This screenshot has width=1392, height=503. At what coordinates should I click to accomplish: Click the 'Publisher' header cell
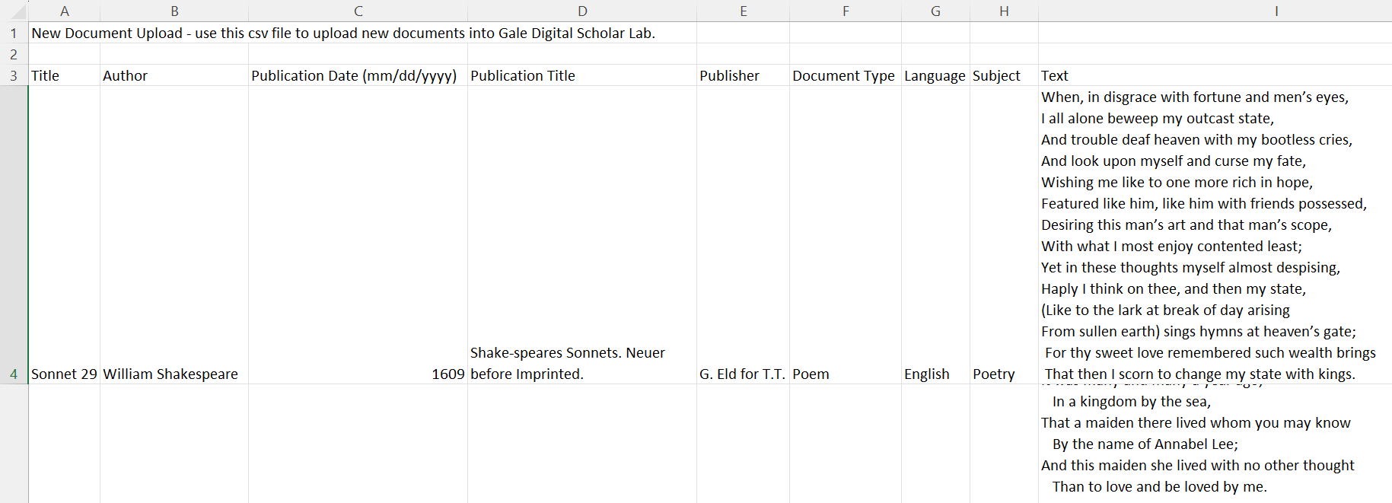tap(743, 75)
